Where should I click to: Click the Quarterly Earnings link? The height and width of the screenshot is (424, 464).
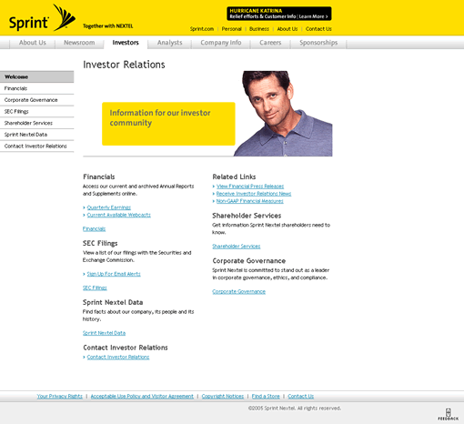[109, 207]
